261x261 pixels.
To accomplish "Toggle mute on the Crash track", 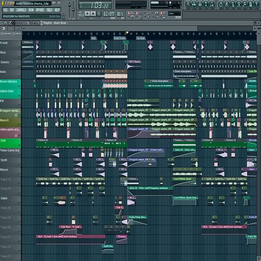I will pyautogui.click(x=19, y=47).
